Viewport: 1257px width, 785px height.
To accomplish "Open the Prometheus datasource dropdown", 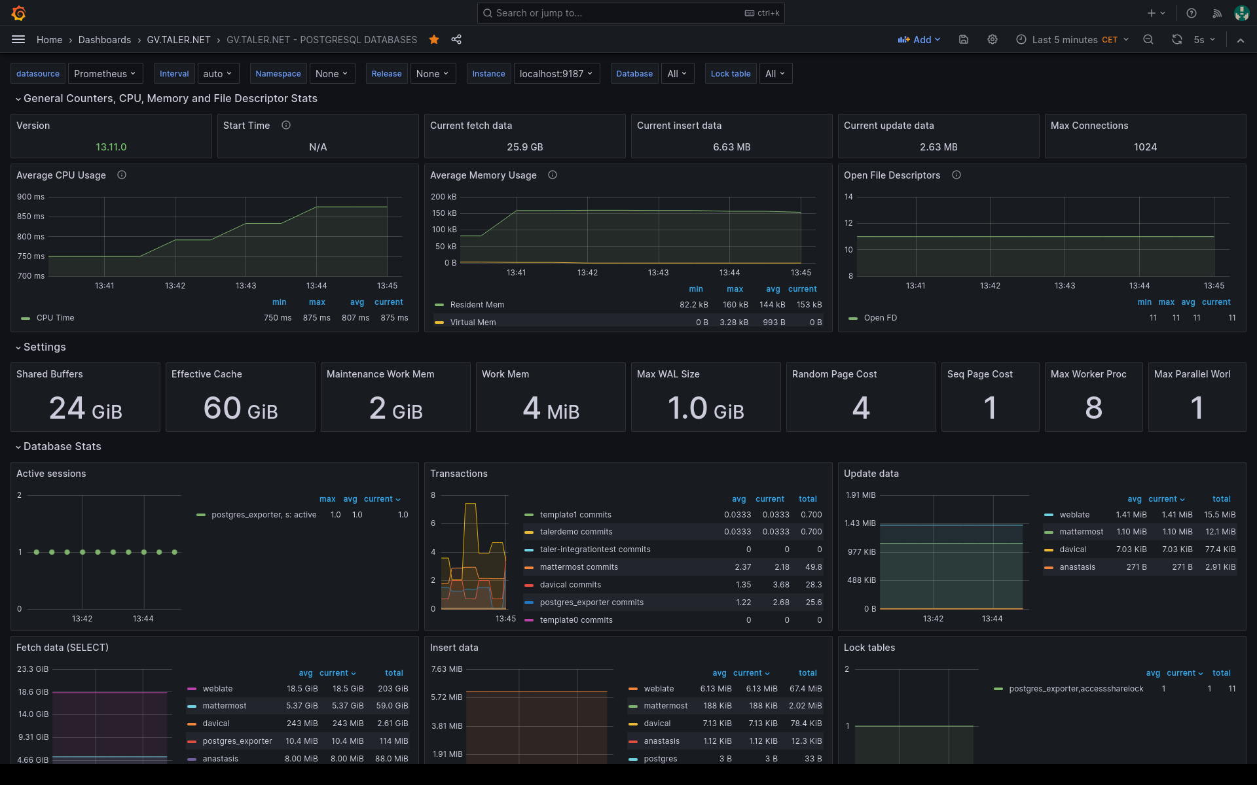I will 105,74.
